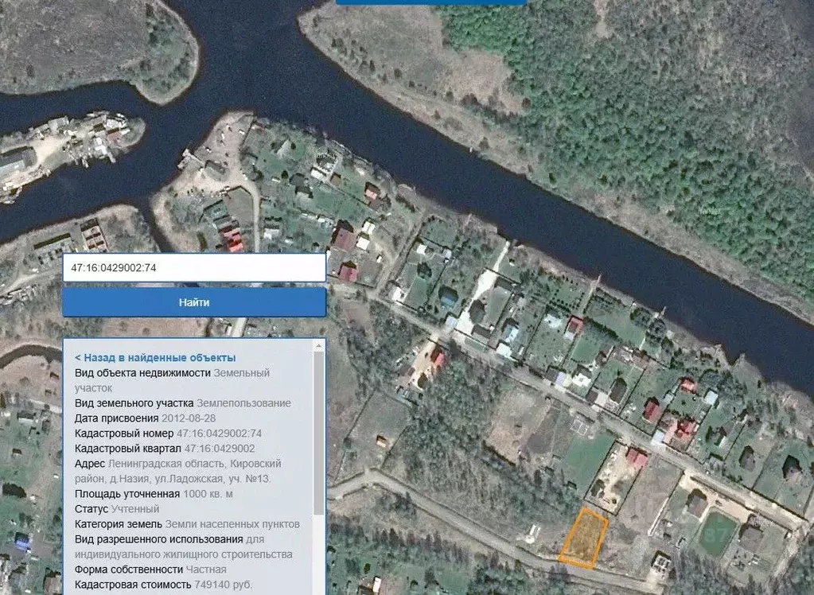Click the Найти search button

tap(194, 302)
